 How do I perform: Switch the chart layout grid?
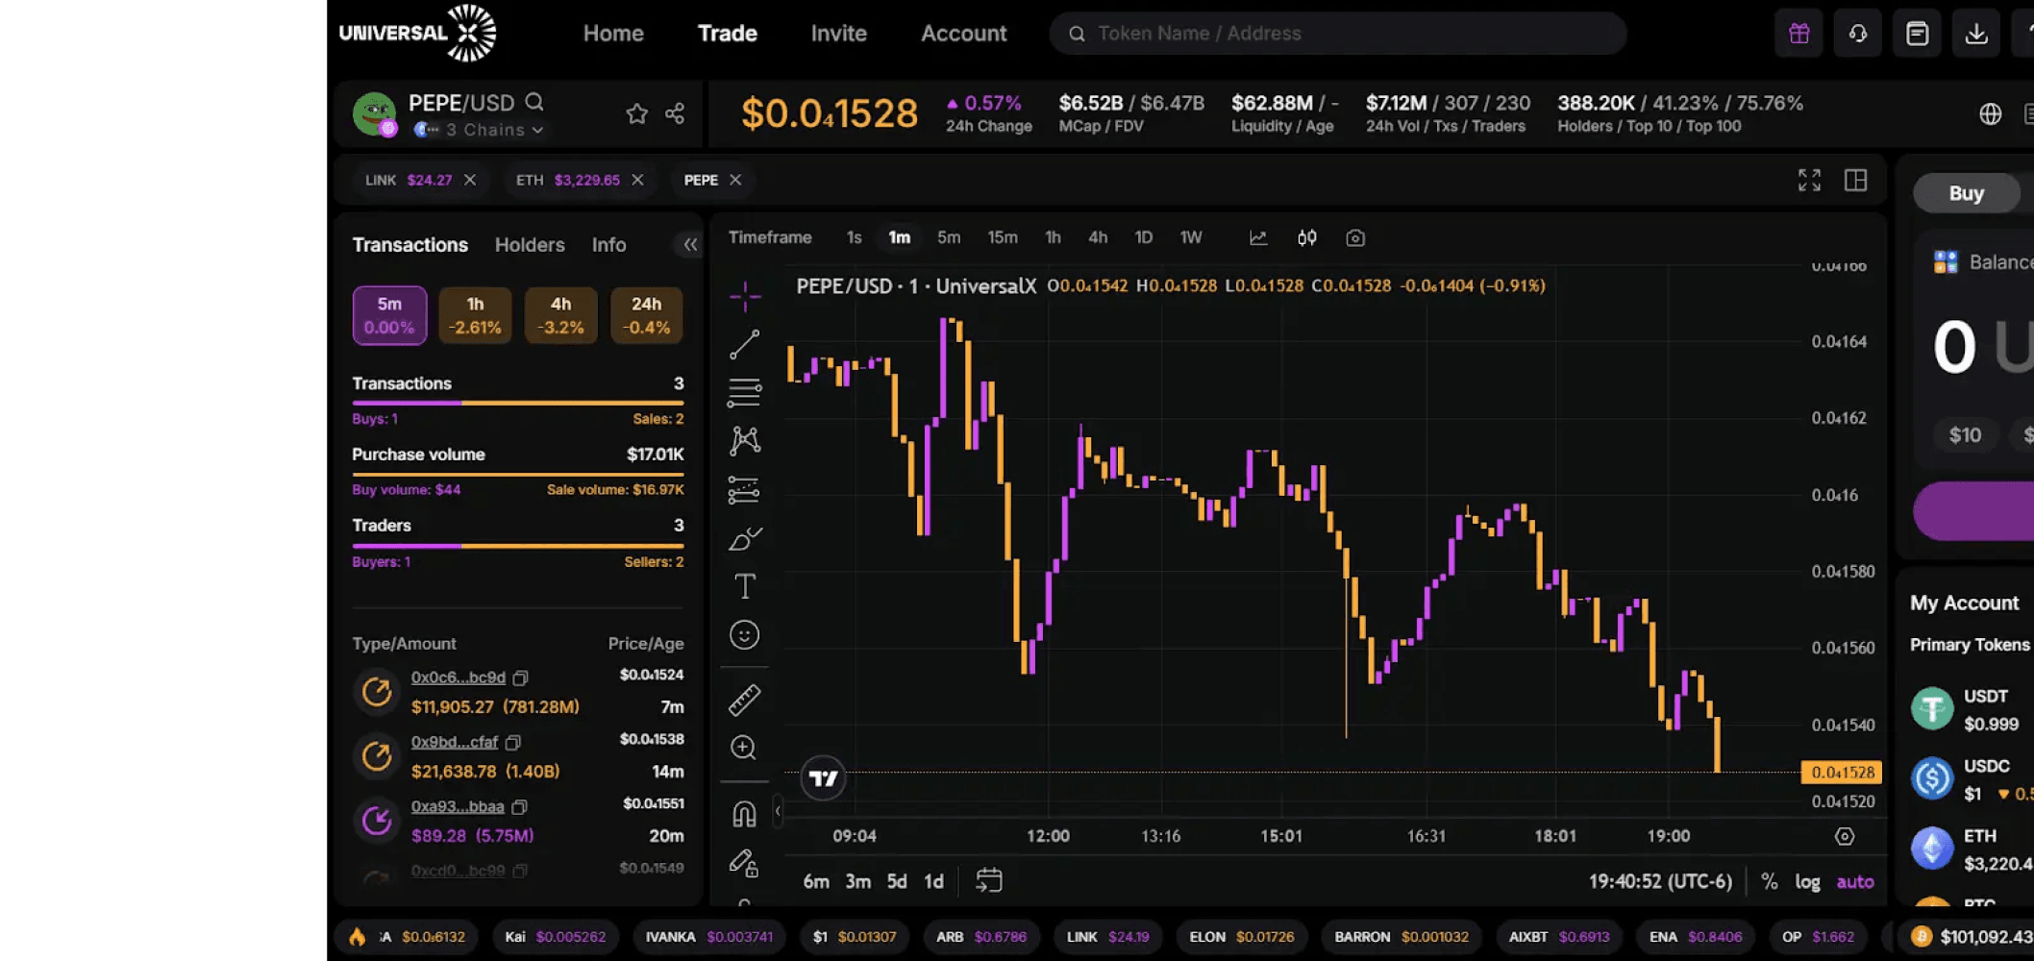[x=1856, y=180]
